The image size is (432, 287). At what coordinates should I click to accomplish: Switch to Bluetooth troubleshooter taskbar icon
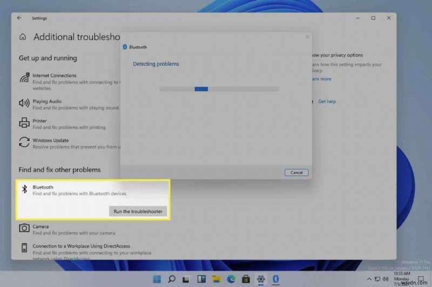click(x=275, y=279)
